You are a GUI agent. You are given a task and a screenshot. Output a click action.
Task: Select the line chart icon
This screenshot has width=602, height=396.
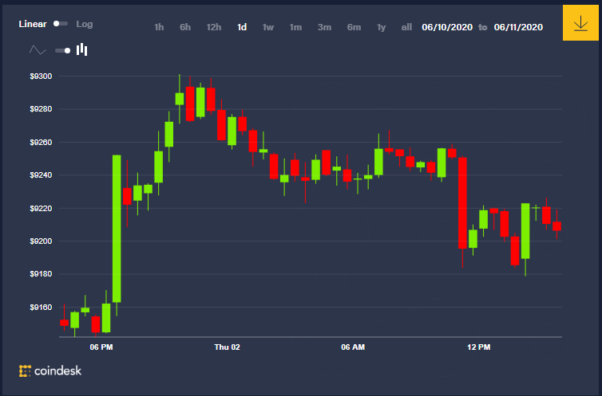coord(38,50)
